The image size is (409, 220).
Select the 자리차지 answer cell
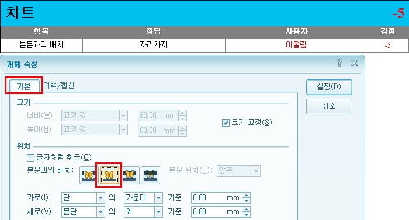pyautogui.click(x=154, y=45)
